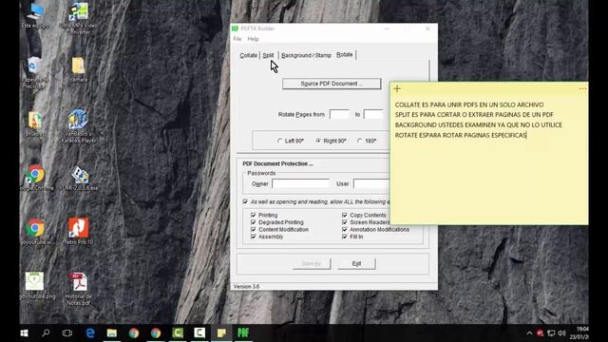Switch to the Split tab
The height and width of the screenshot is (342, 608).
(x=268, y=55)
